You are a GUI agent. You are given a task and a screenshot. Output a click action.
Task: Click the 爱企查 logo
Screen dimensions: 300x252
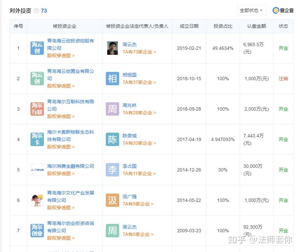pyautogui.click(x=283, y=10)
